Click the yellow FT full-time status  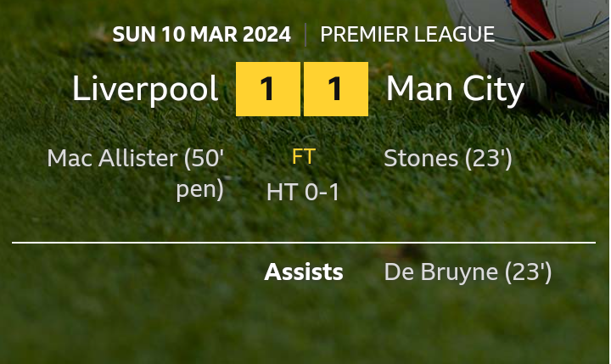pos(303,157)
